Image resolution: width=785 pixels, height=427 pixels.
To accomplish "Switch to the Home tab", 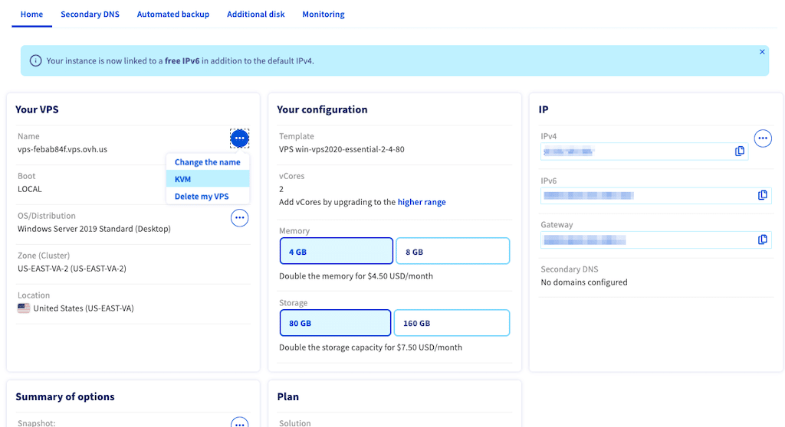I will 31,14.
